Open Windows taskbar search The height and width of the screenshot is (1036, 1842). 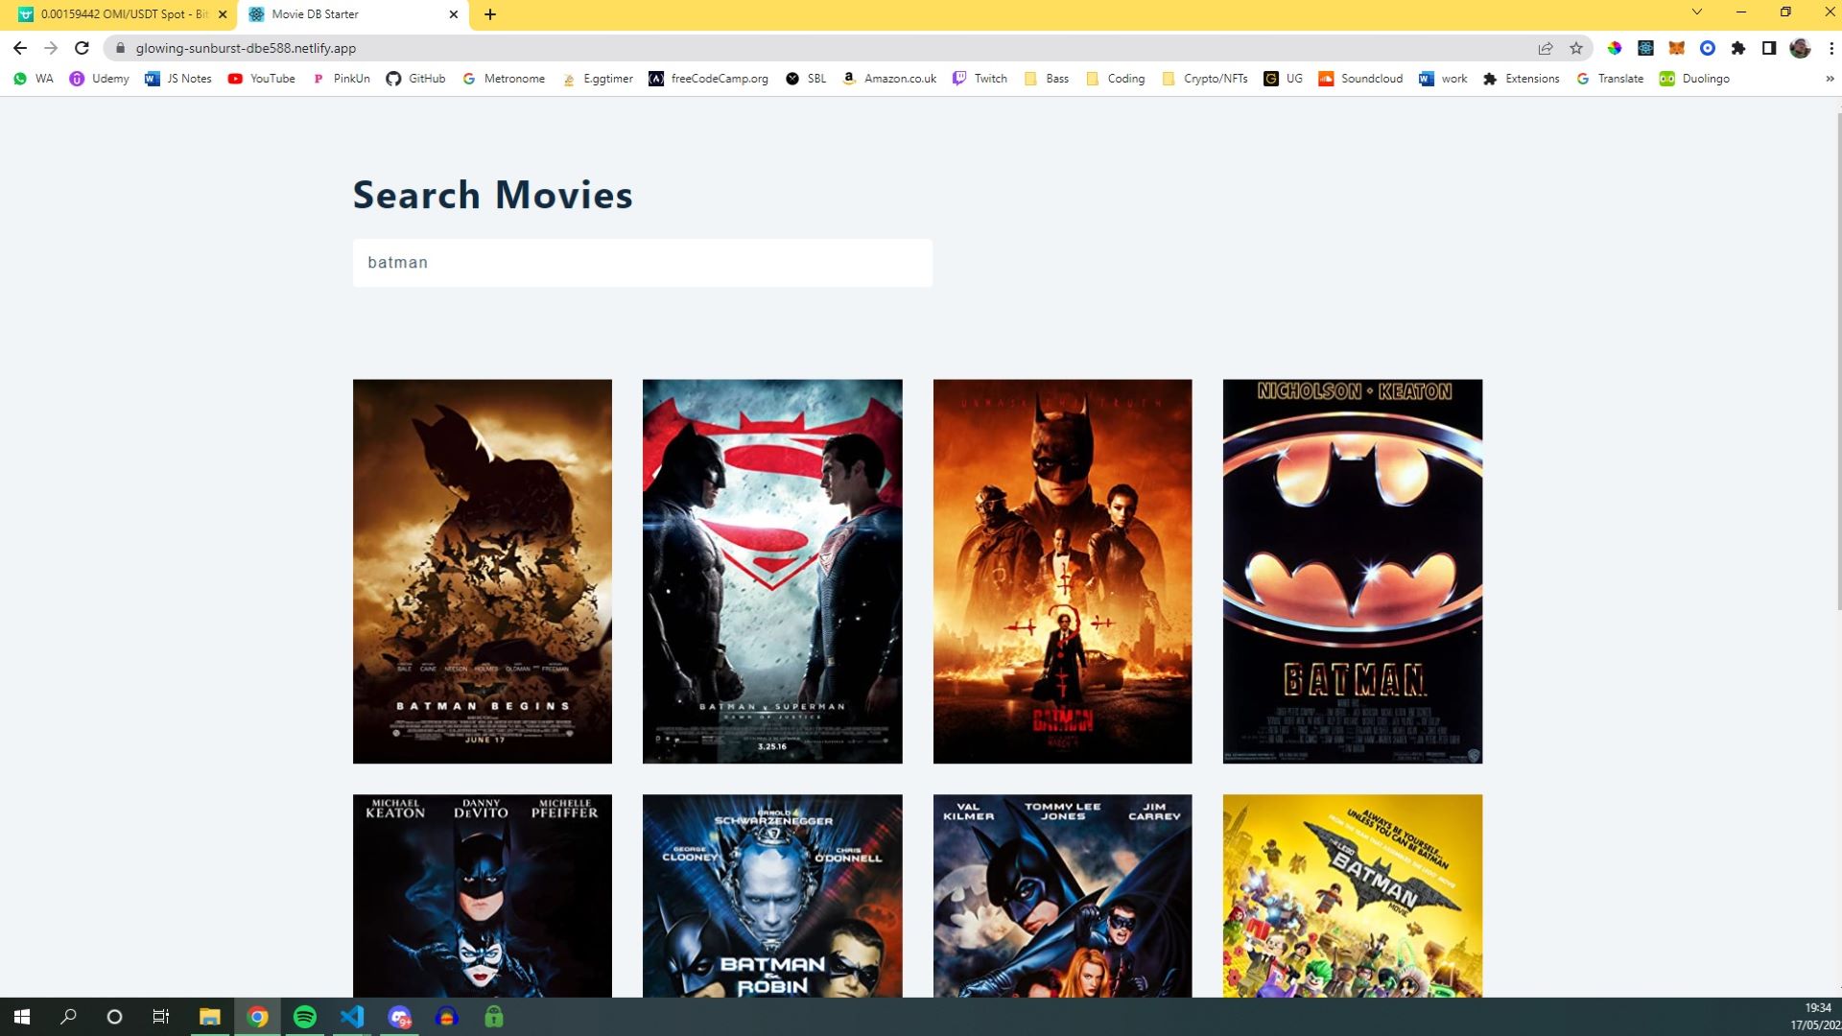68,1017
